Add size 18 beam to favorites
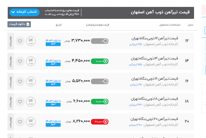The image size is (206, 138). click(20, 101)
